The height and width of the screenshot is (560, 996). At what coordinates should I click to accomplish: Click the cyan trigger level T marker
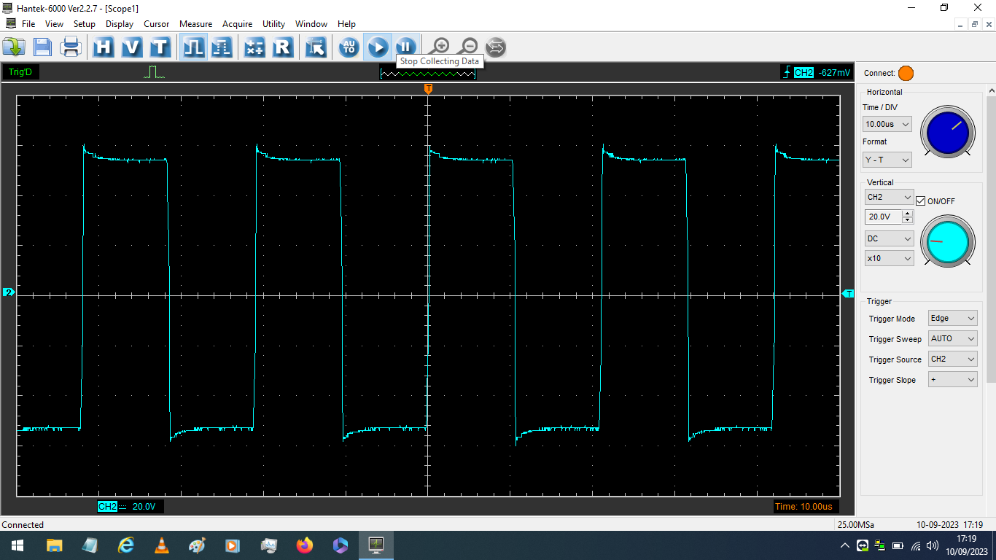click(849, 293)
